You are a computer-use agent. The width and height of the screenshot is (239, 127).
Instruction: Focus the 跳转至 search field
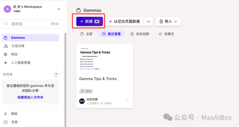tap(32, 24)
